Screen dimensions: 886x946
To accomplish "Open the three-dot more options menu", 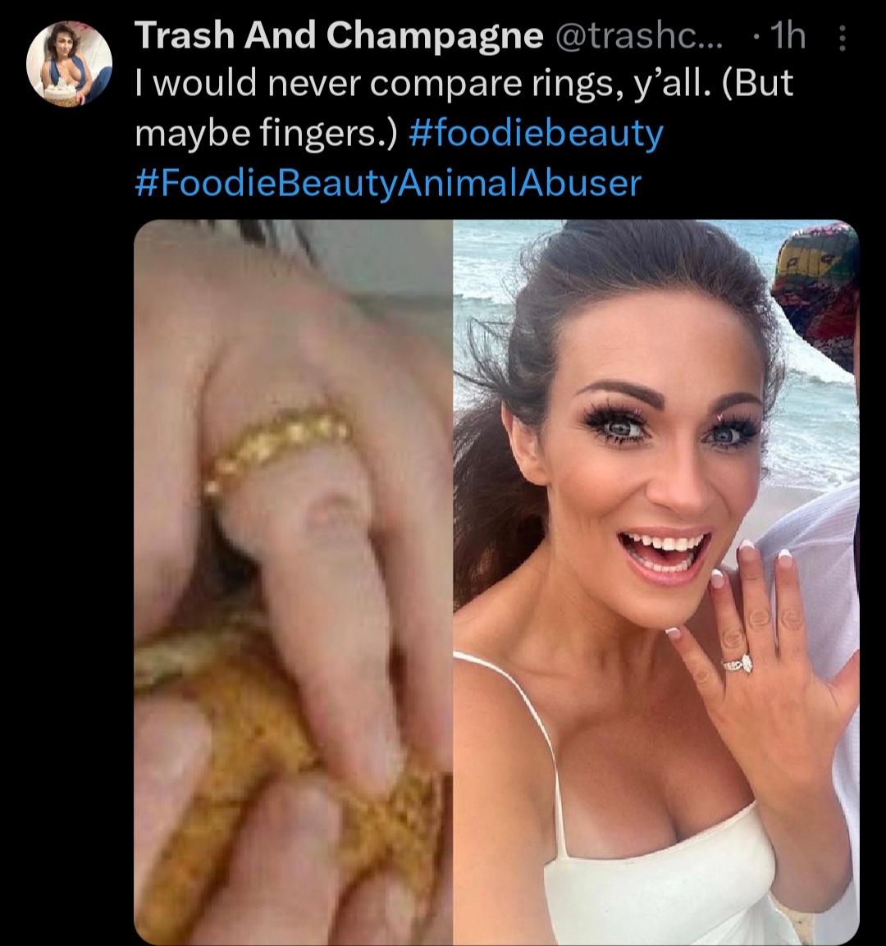I will coord(843,38).
